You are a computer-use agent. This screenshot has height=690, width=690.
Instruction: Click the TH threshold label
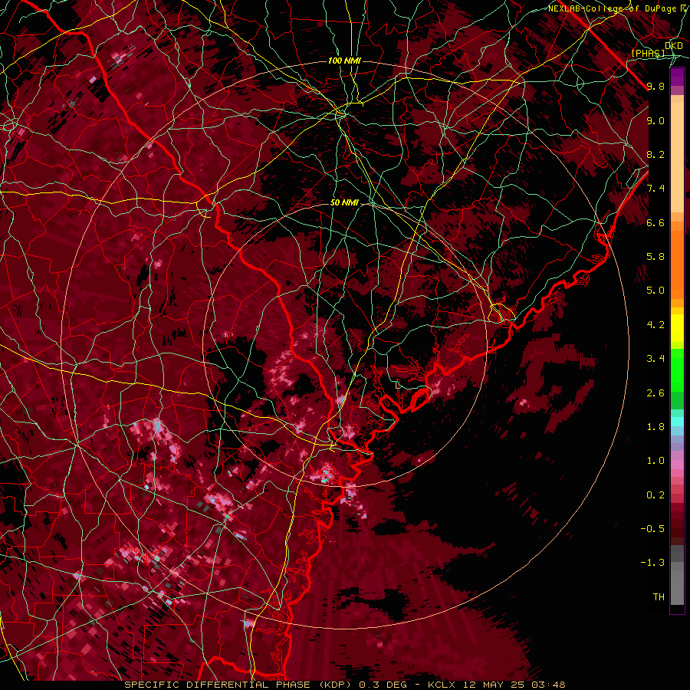pos(659,597)
